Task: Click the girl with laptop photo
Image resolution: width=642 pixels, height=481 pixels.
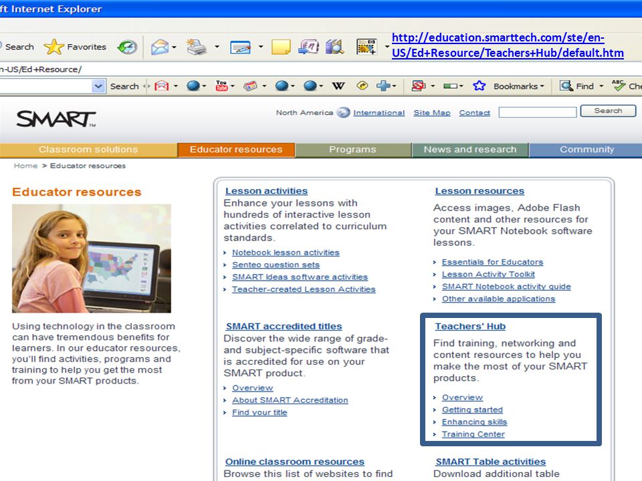Action: pos(92,259)
